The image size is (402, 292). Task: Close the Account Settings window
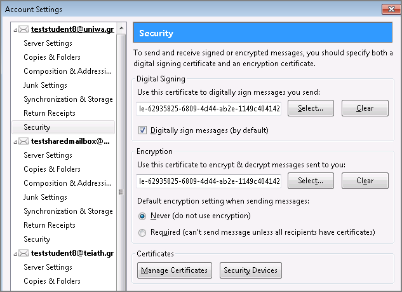(391, 10)
